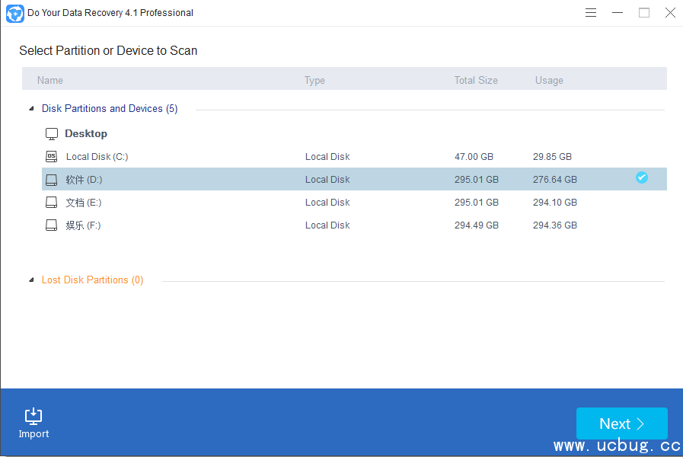Click the drive icon for 文档 (E:)
The height and width of the screenshot is (457, 683).
point(52,203)
